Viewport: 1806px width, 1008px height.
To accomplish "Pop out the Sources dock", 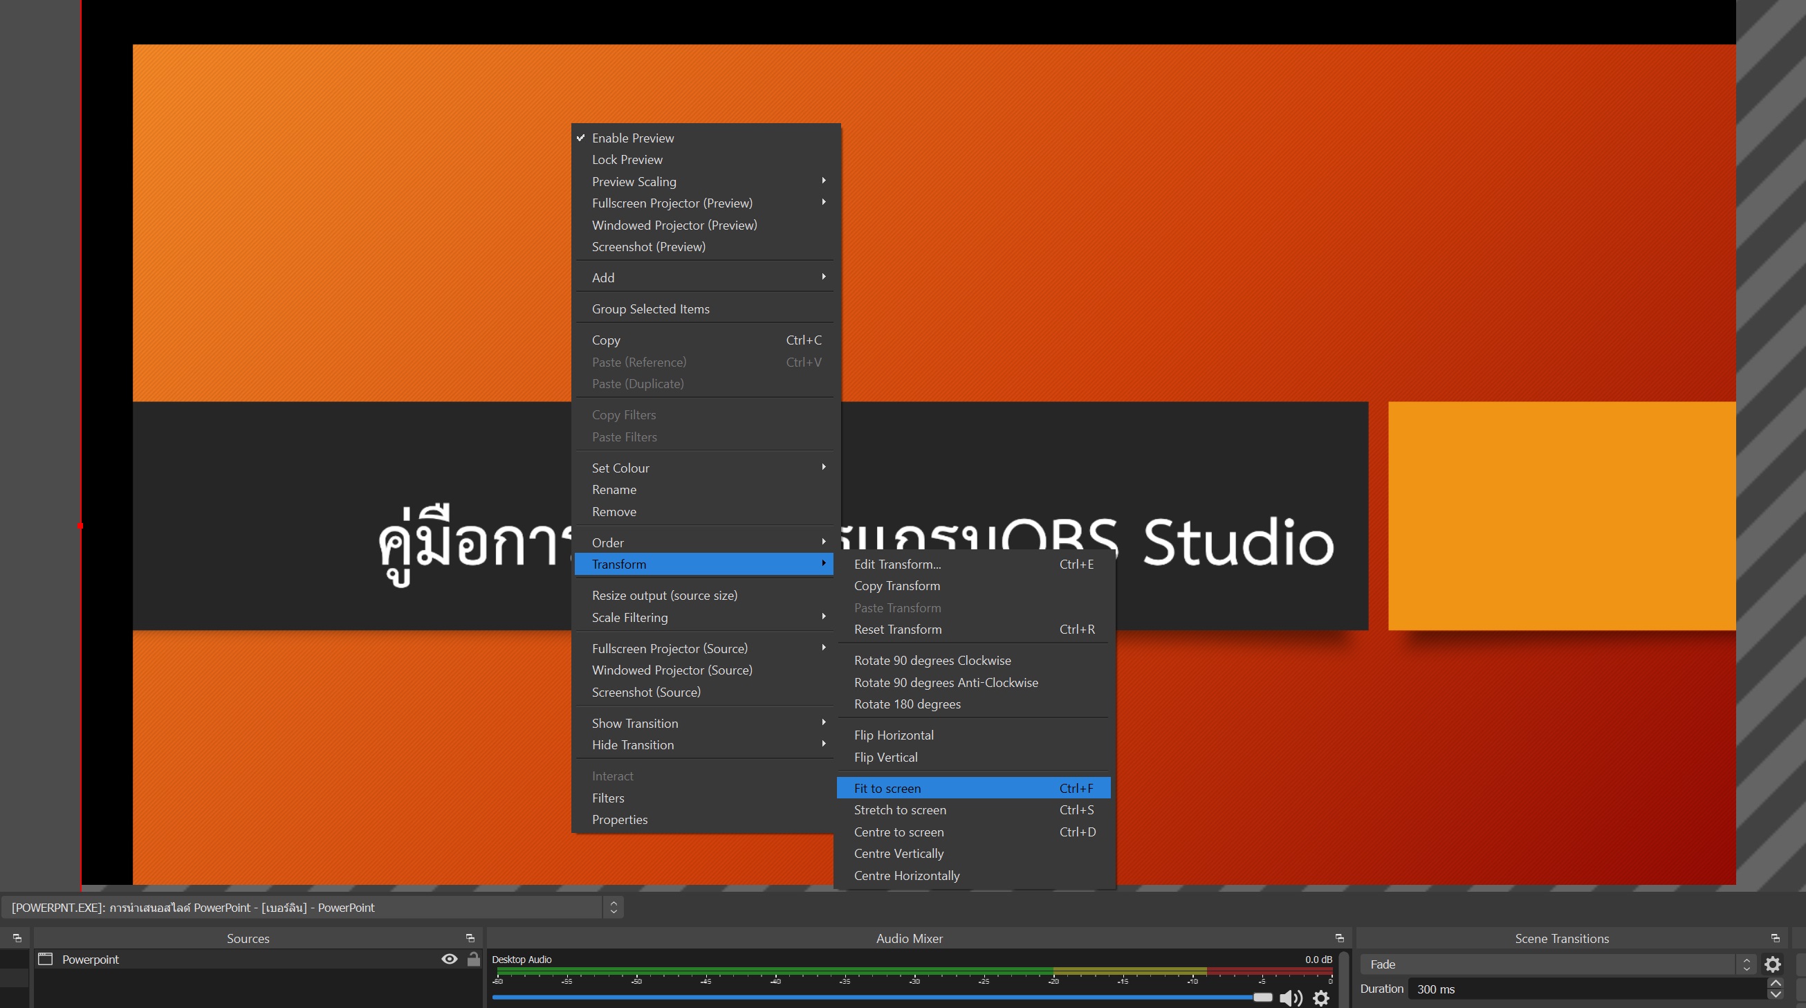I will point(470,939).
